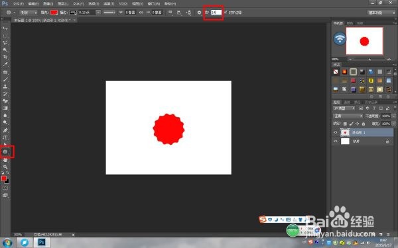
Task: Open layer filter type dropdown
Action: pyautogui.click(x=344, y=108)
